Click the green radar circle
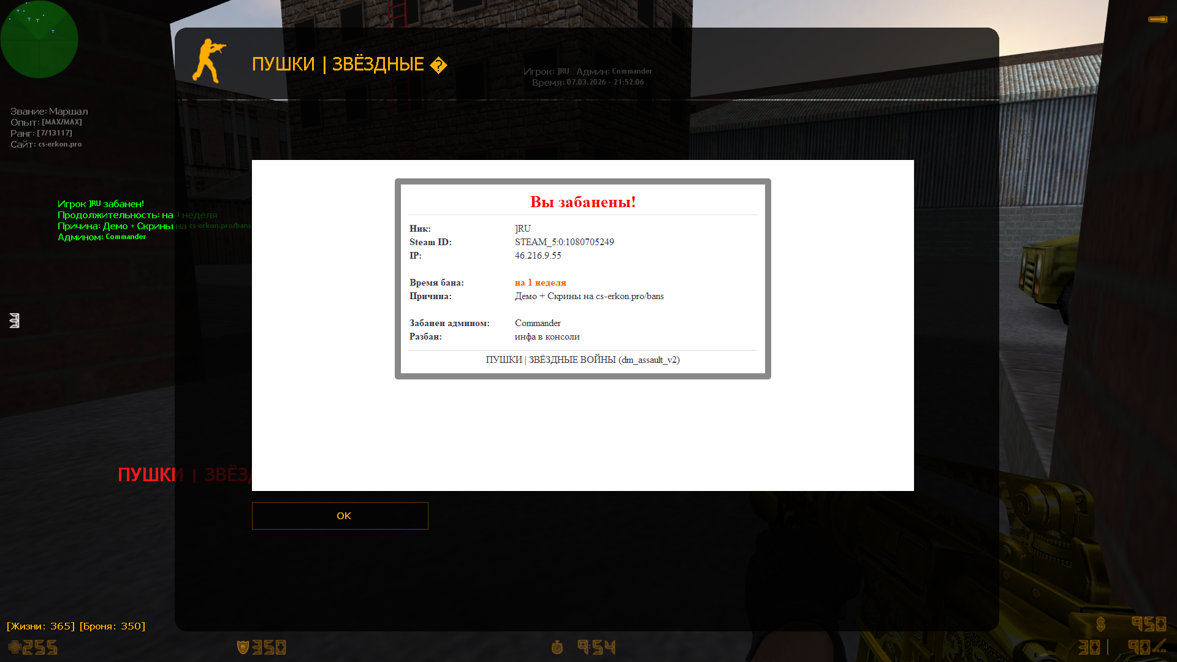 pyautogui.click(x=39, y=39)
